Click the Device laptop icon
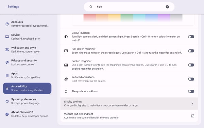The width and height of the screenshot is (204, 128). [x=7, y=37]
